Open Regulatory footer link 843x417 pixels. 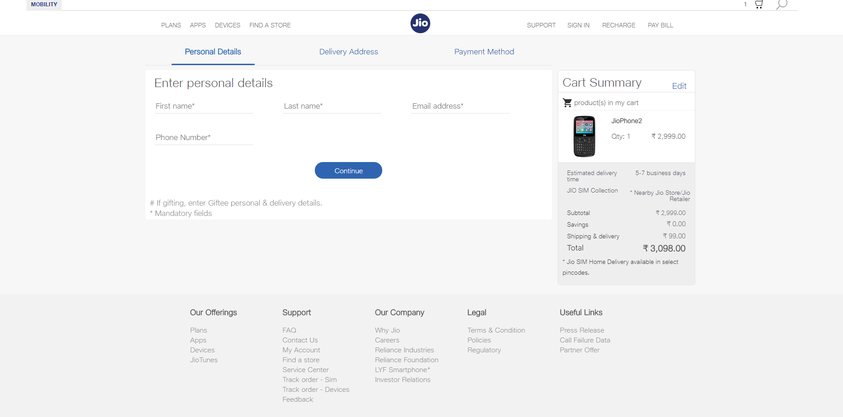pos(484,350)
